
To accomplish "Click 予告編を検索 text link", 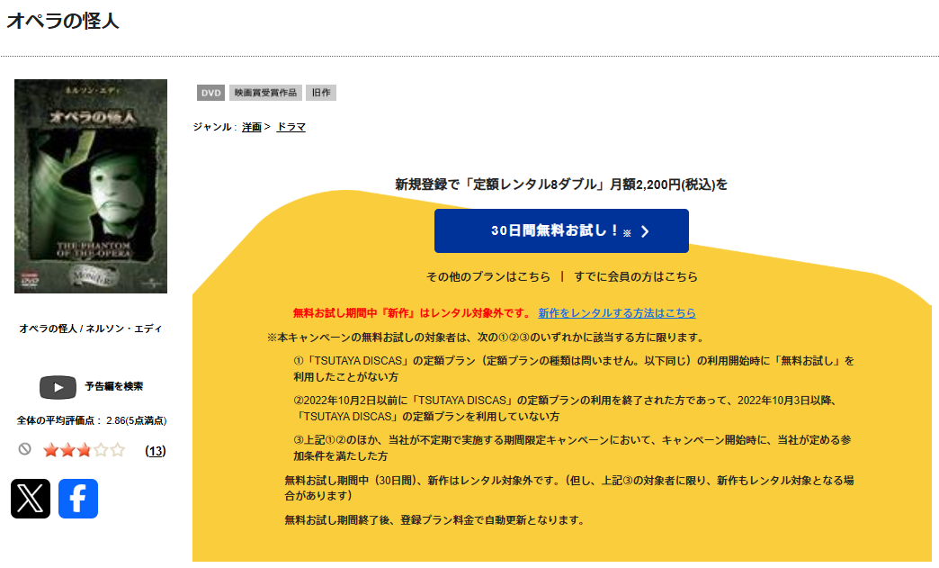I will pyautogui.click(x=114, y=386).
